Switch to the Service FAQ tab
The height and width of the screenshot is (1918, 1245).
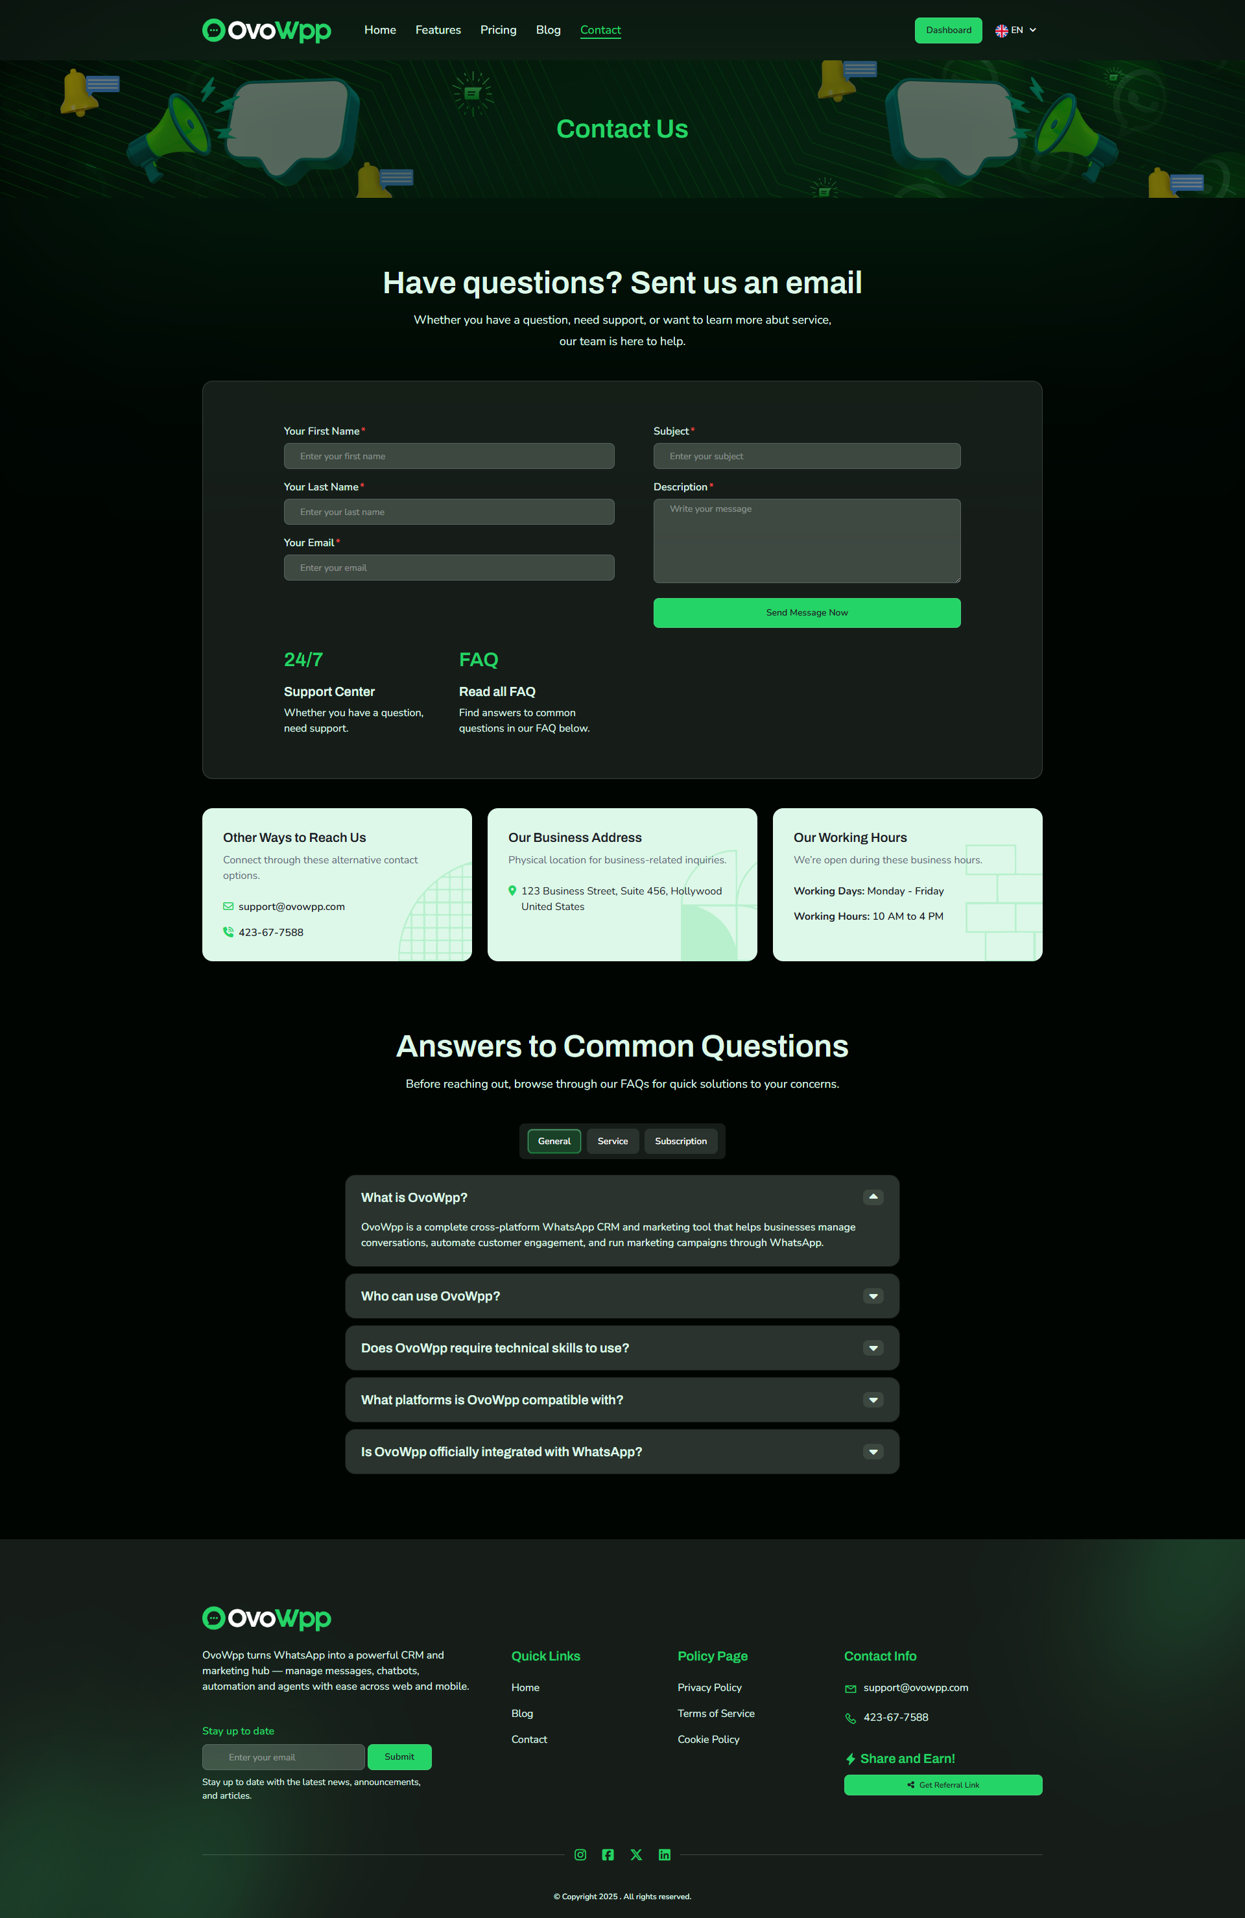pyautogui.click(x=612, y=1141)
